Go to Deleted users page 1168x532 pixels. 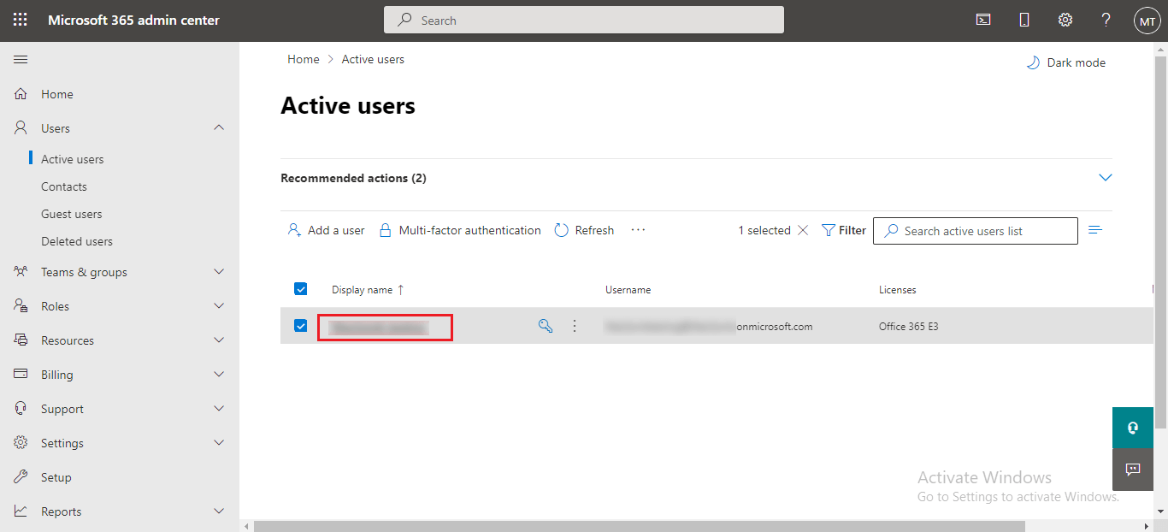77,241
